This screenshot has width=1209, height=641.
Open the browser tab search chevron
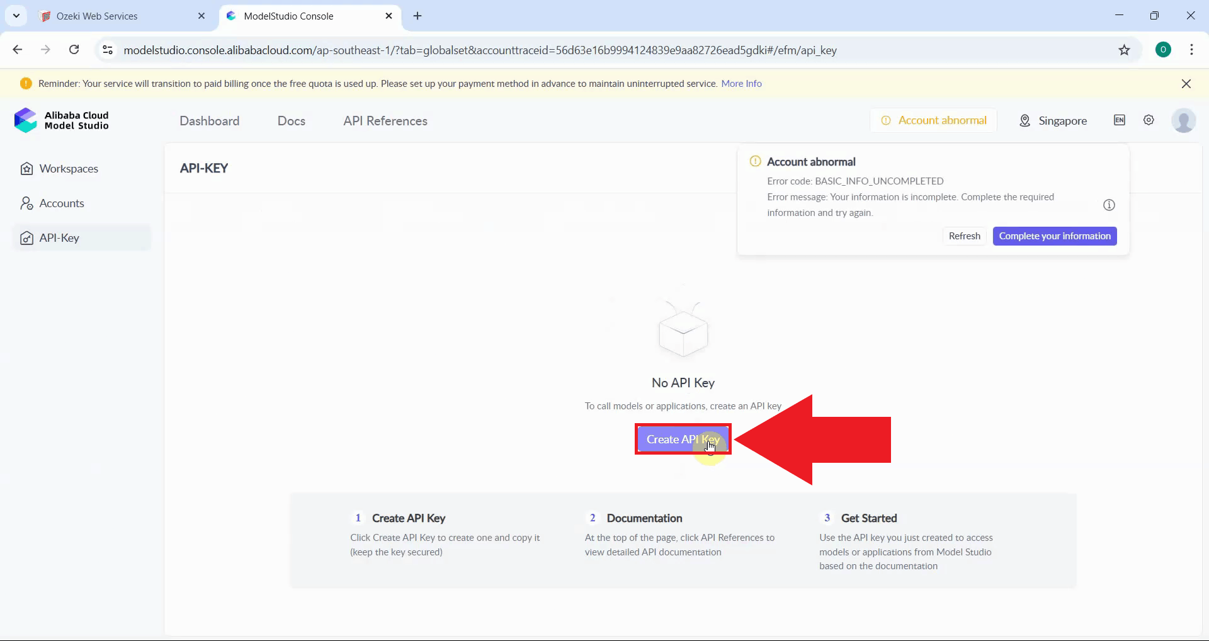(x=16, y=16)
